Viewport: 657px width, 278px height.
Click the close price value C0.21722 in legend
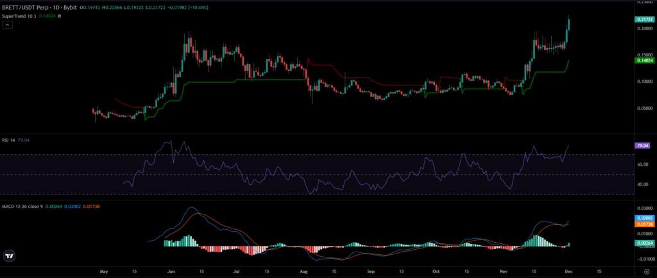pyautogui.click(x=154, y=8)
